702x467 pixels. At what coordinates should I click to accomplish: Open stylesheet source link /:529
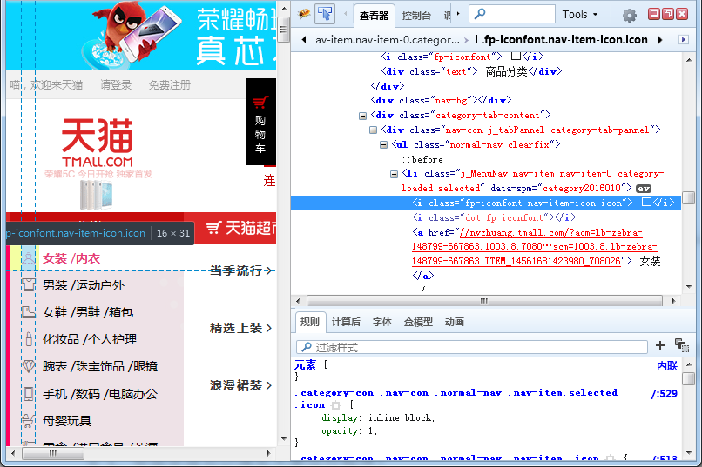point(664,394)
